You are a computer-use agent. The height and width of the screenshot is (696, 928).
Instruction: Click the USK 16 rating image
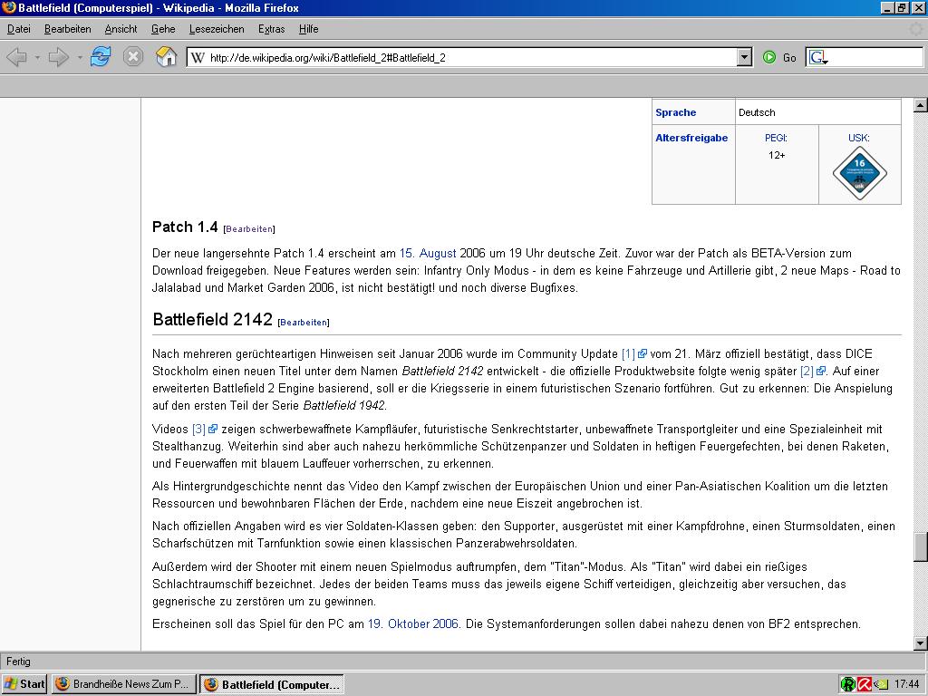859,173
